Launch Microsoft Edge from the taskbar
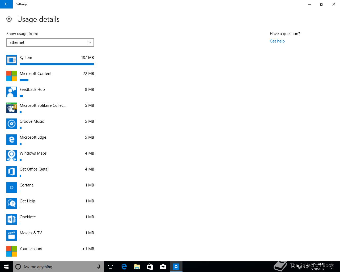Viewport: 340px width, 272px height. 124,267
